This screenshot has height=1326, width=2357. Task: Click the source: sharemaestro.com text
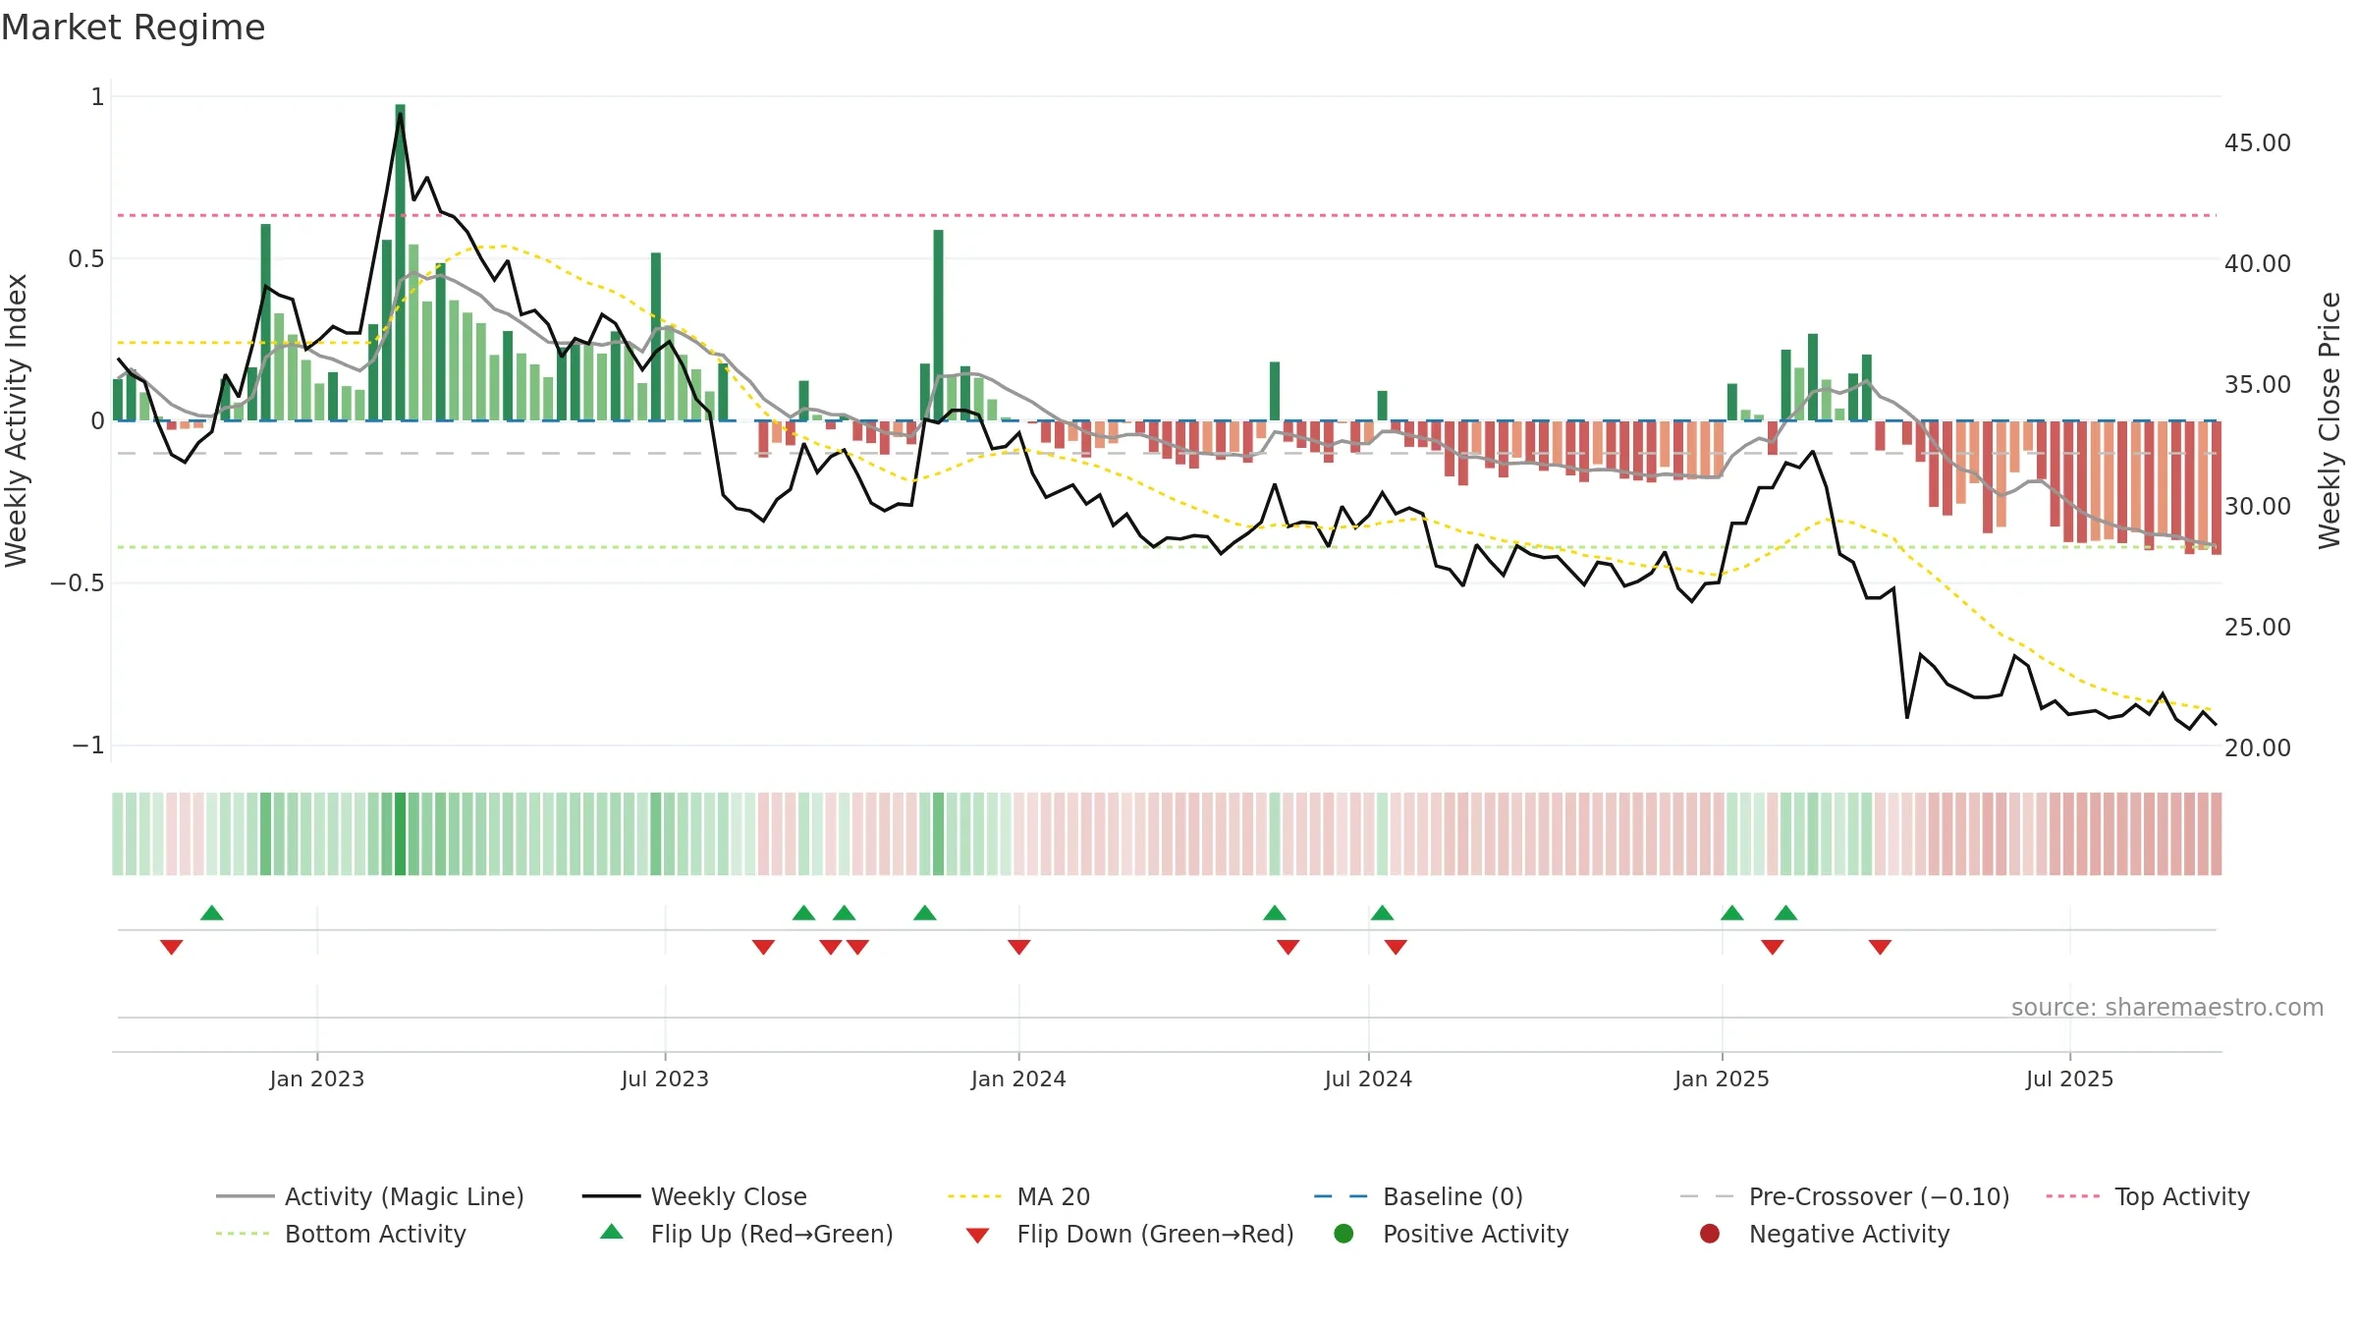[x=2167, y=1008]
